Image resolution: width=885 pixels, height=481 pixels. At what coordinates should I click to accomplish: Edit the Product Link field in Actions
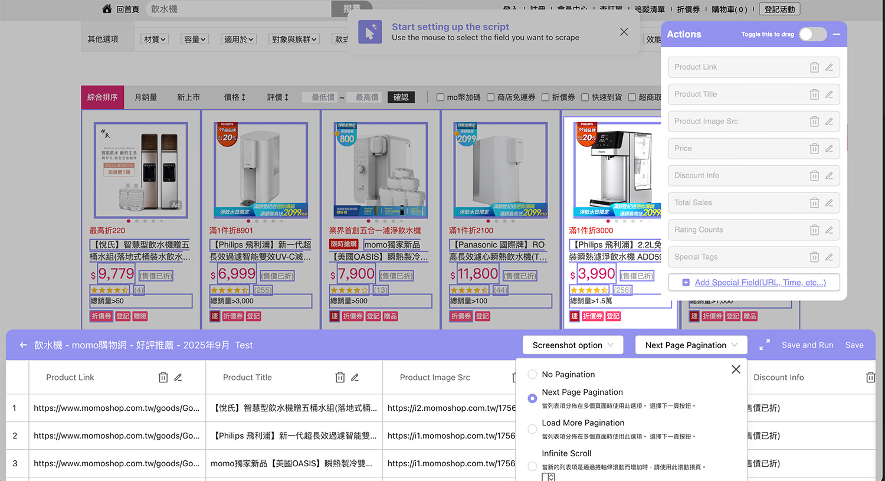829,67
